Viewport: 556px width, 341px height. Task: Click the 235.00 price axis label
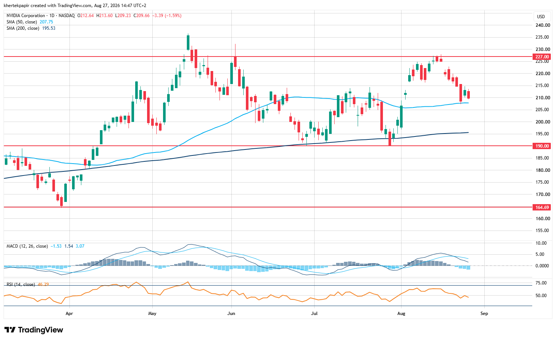543,37
